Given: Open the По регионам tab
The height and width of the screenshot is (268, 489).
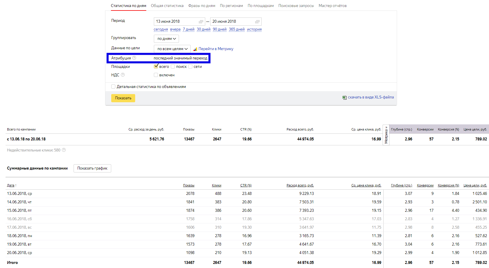Looking at the screenshot, I should [232, 6].
